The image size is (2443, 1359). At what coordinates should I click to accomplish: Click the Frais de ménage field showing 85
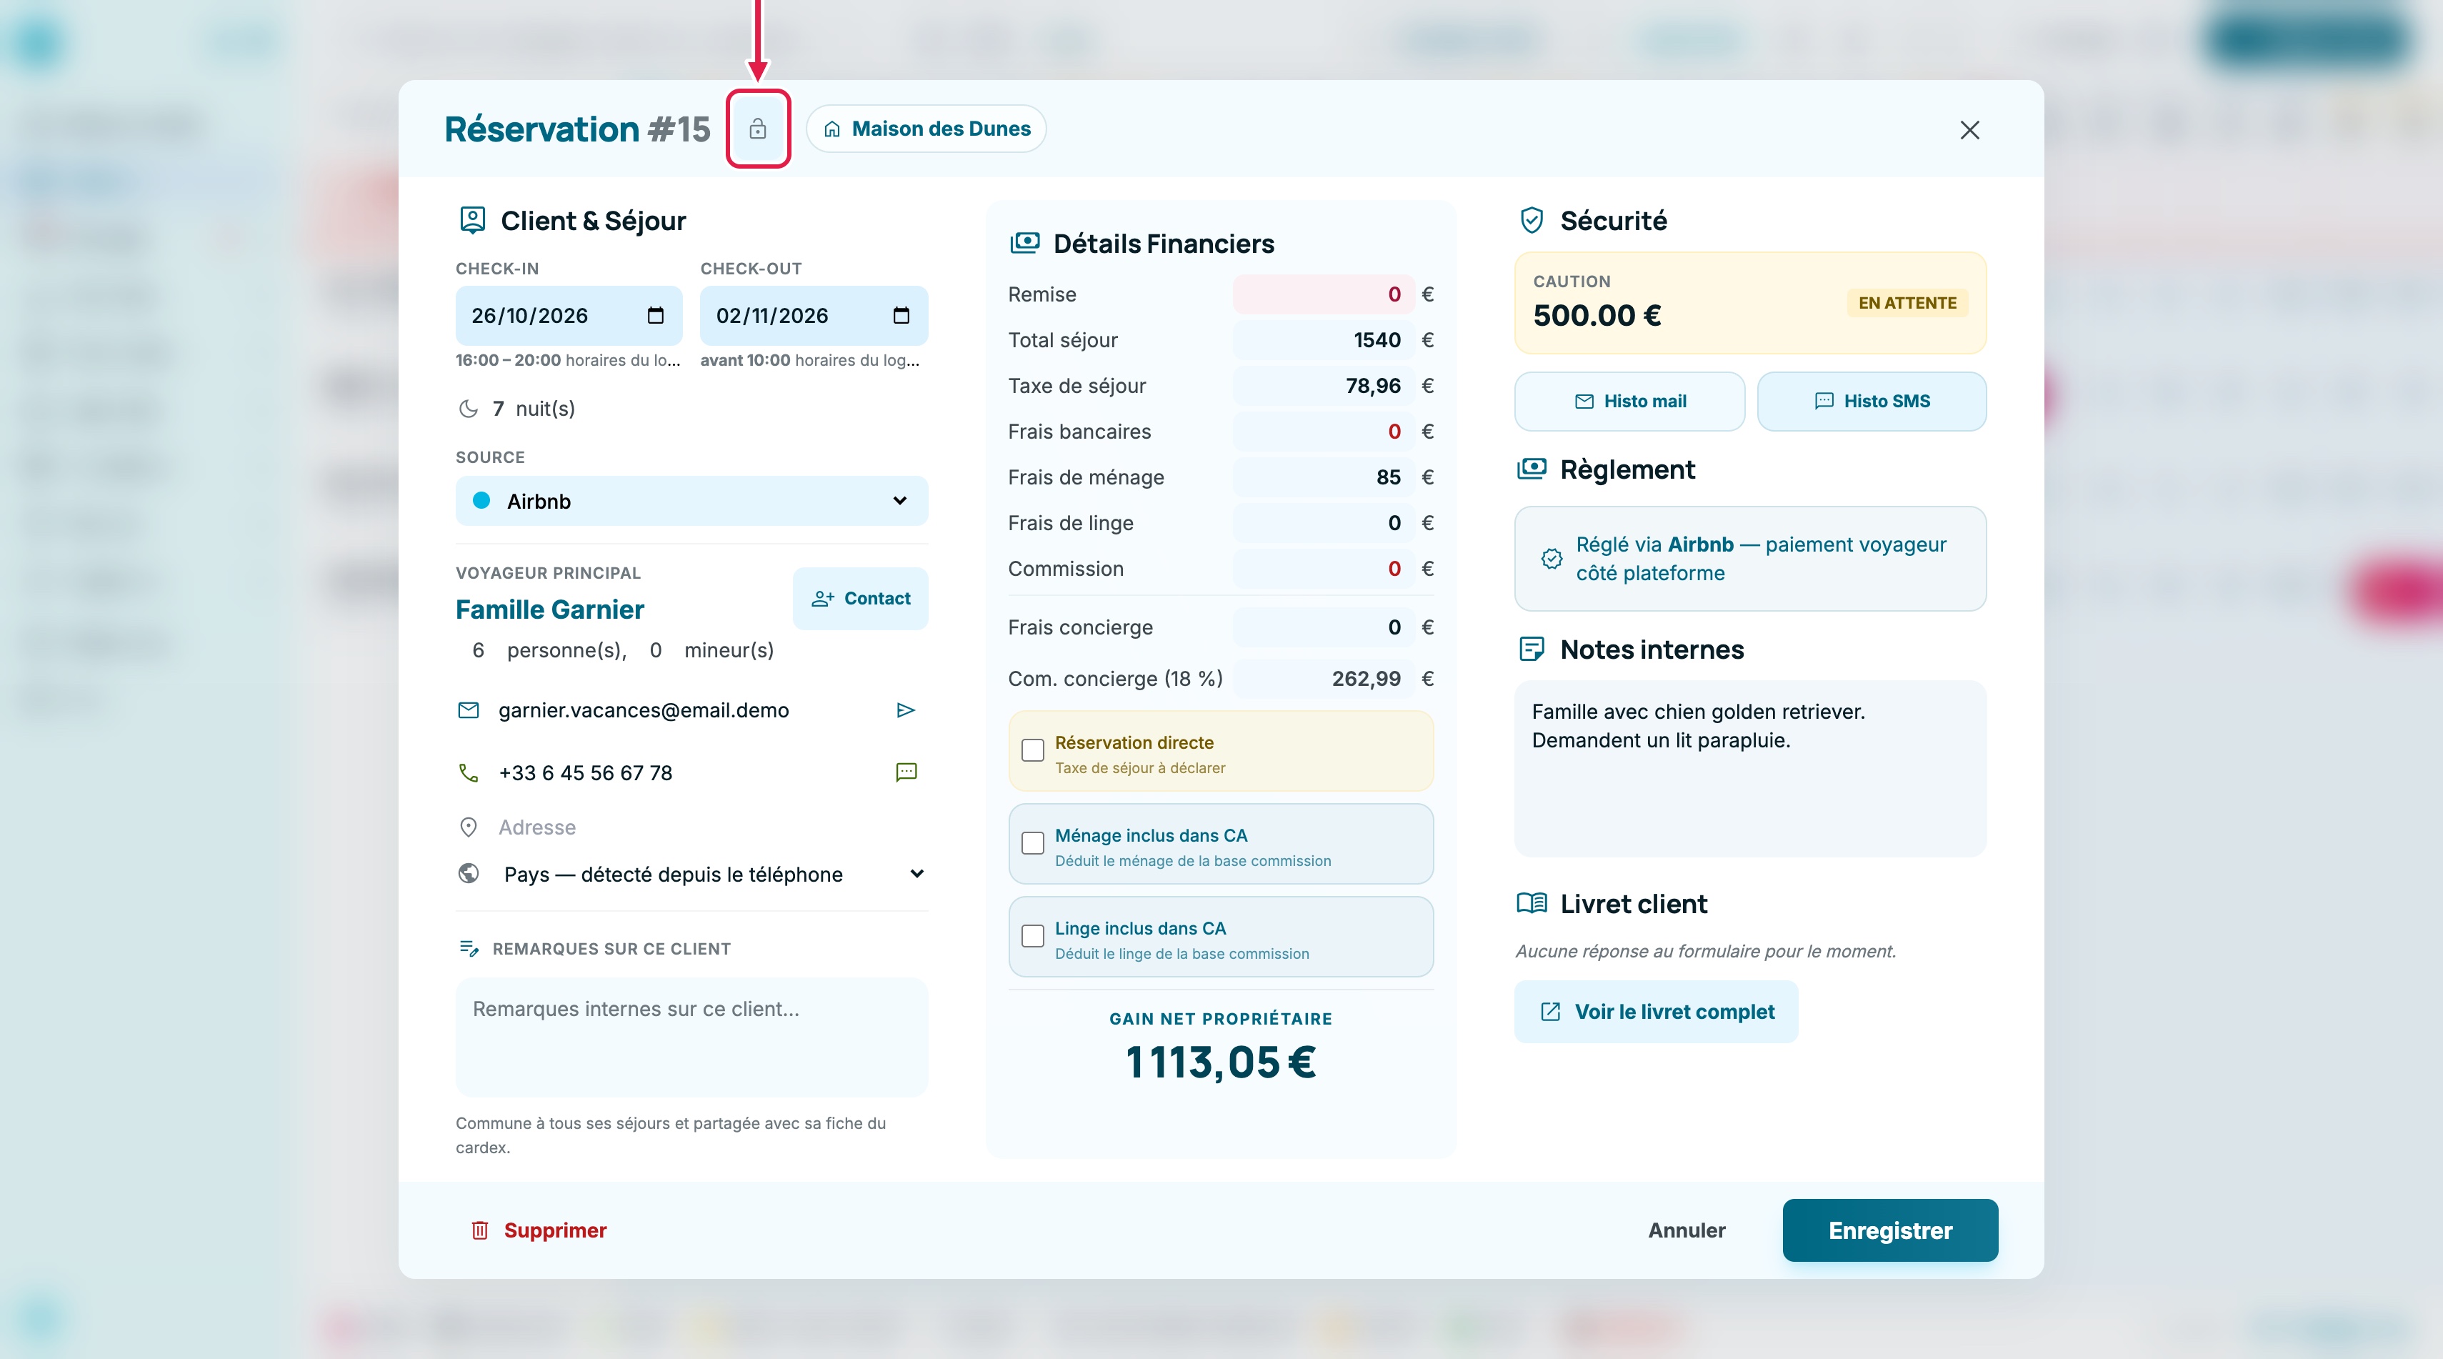[1323, 477]
